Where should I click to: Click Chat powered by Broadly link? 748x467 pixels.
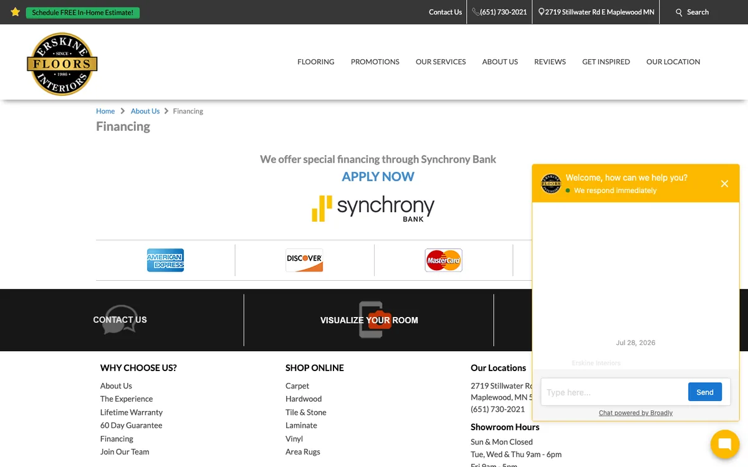636,413
